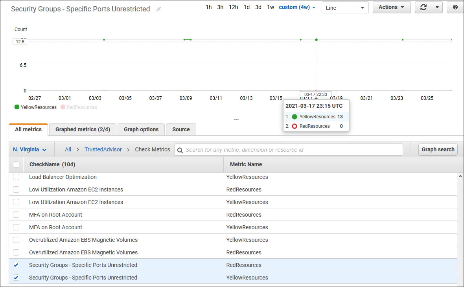Click the magnifier icon in the metric search bar

tap(180, 150)
